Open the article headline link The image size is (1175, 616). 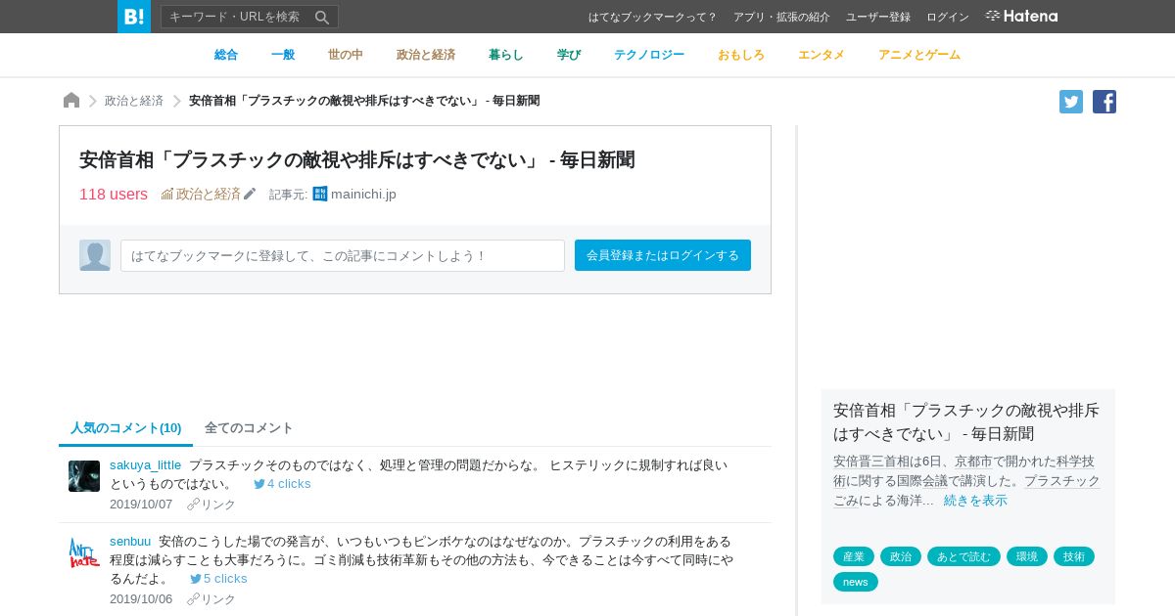tap(357, 159)
